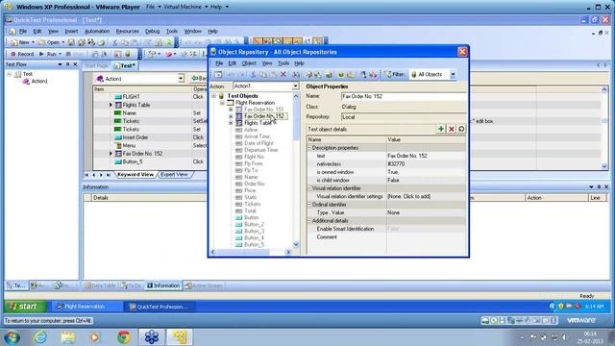Click green plus Add description property icon
The image size is (615, 346).
[x=441, y=129]
